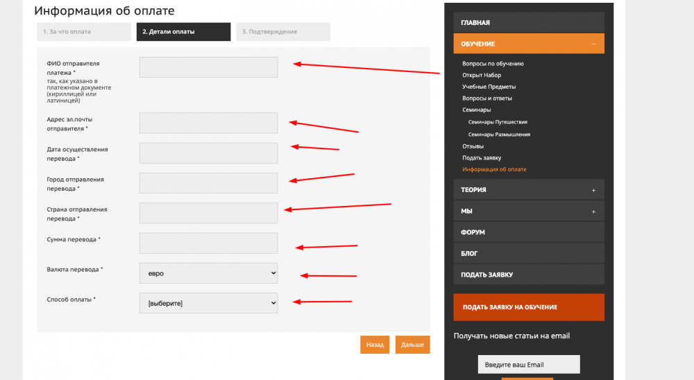This screenshot has width=694, height=380.
Task: Open the ФОРУМ sidebar menu item
Action: [x=528, y=232]
